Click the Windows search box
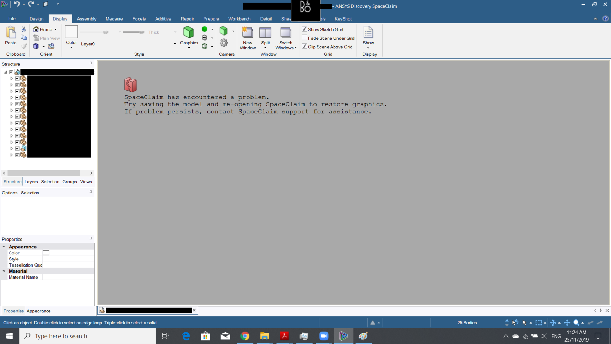Viewport: 611px width, 344px height. click(87, 336)
